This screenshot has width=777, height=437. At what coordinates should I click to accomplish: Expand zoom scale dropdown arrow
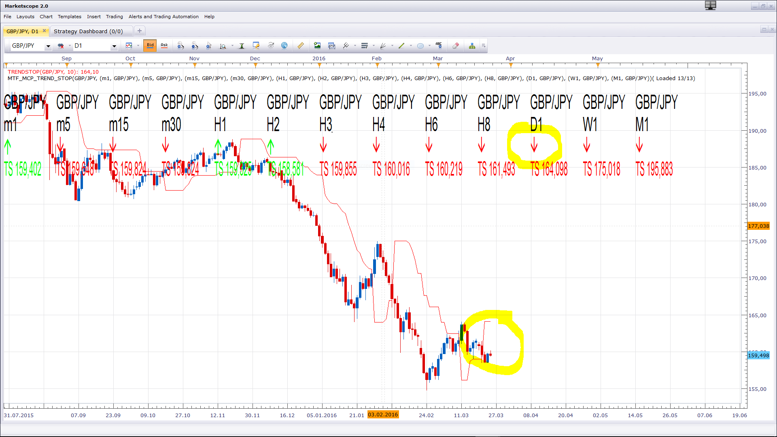click(x=232, y=46)
